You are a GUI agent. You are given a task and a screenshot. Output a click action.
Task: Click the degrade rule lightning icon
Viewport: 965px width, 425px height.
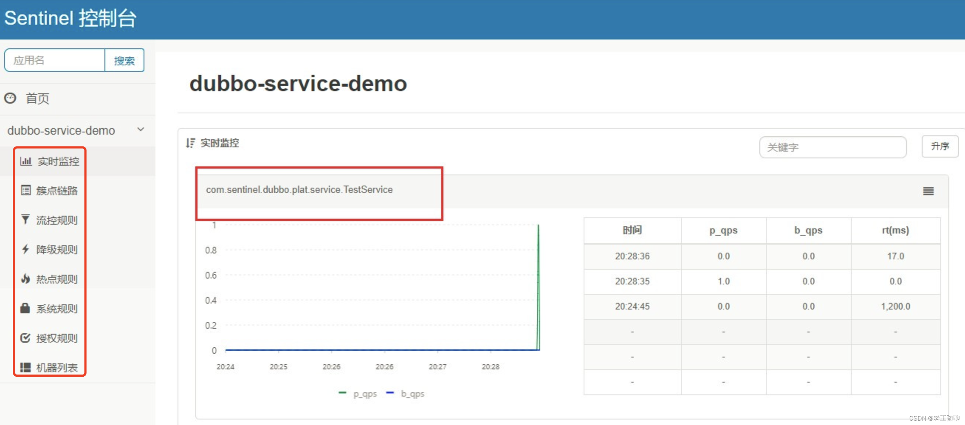pyautogui.click(x=25, y=249)
